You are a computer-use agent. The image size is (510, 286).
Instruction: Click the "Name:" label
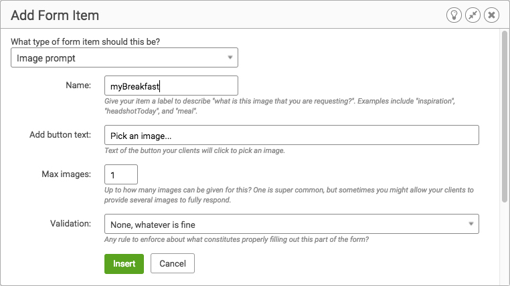[x=78, y=85]
